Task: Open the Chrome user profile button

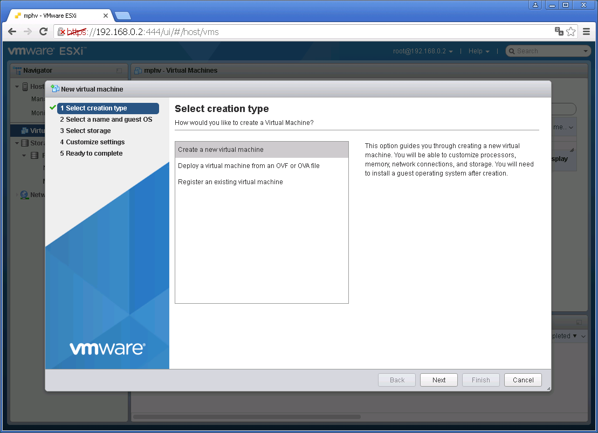Action: [x=535, y=5]
